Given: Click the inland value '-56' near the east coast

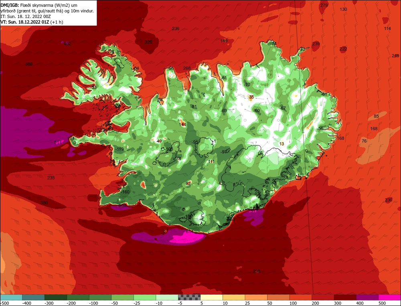Looking at the screenshot, I should (320, 129).
